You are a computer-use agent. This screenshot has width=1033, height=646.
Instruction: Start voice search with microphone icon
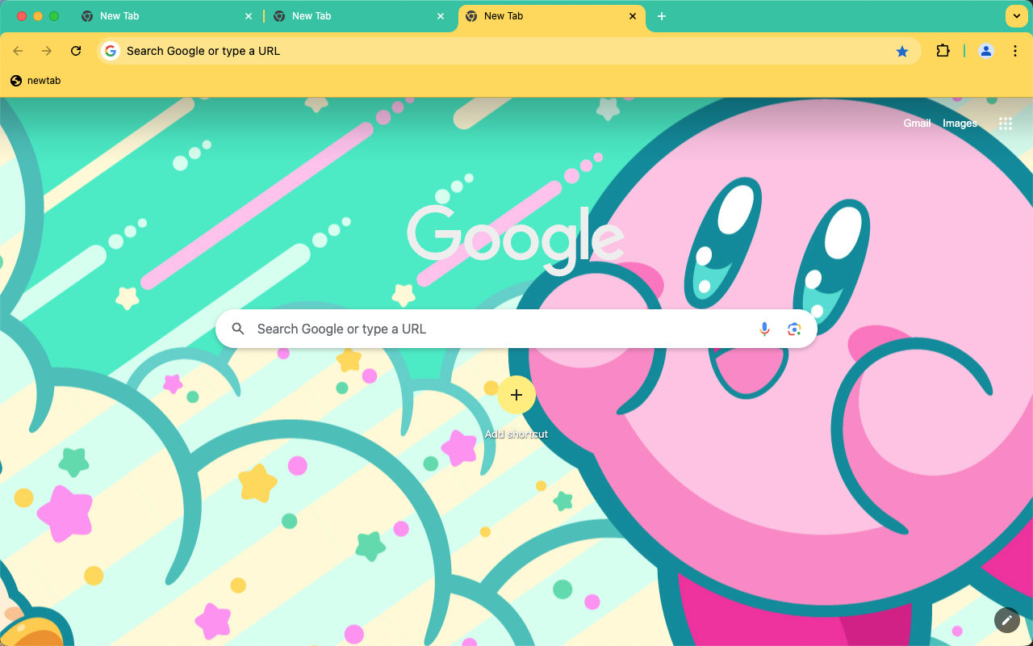764,329
